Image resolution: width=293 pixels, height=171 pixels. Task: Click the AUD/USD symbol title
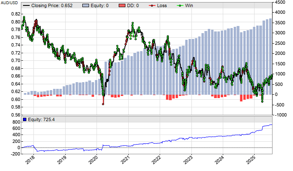[x=9, y=3]
